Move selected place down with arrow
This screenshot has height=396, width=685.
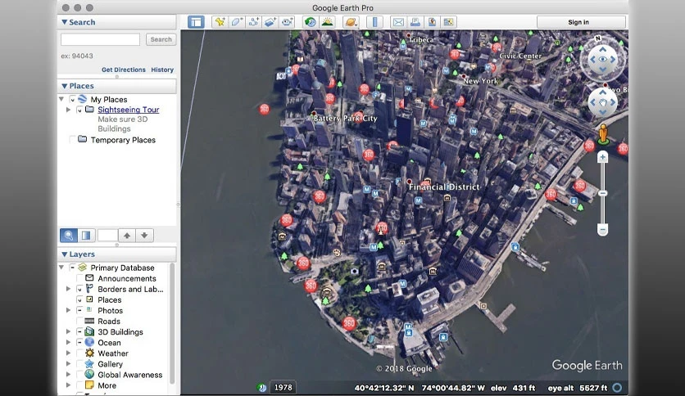[144, 236]
